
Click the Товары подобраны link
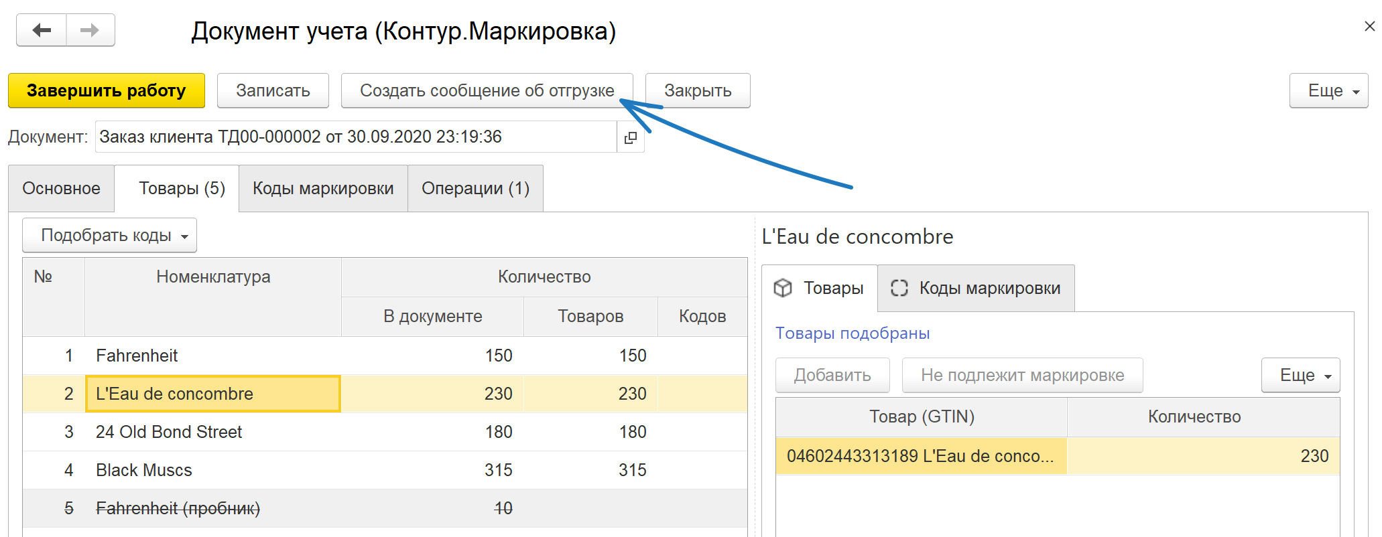[x=853, y=333]
